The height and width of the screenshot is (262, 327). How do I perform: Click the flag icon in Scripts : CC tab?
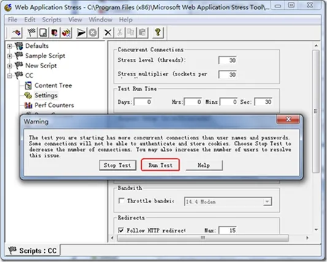12,250
